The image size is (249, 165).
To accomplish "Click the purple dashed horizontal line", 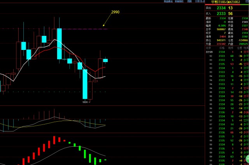I will [86, 29].
